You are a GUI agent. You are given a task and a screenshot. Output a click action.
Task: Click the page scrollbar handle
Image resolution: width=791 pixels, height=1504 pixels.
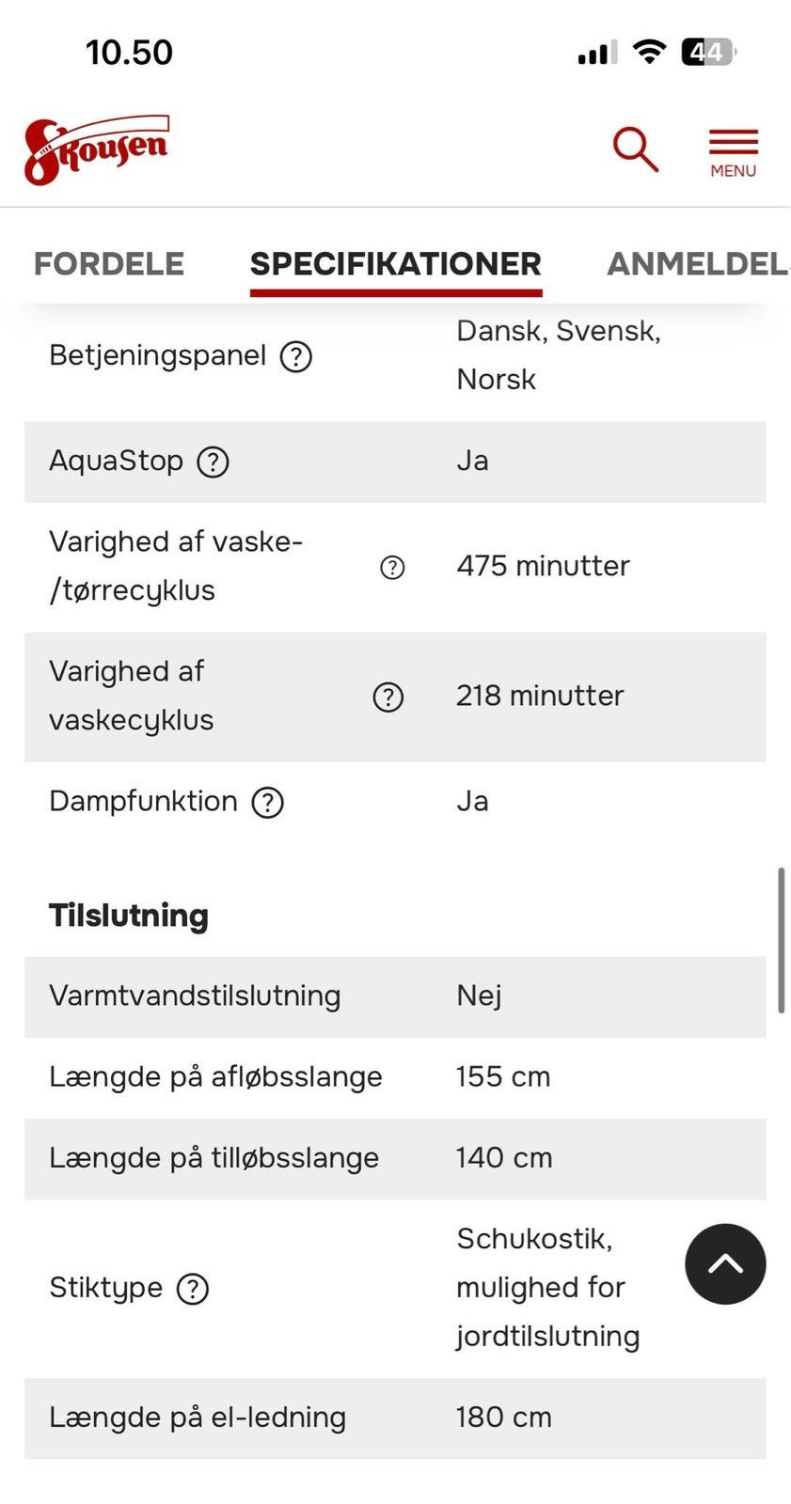click(x=781, y=940)
